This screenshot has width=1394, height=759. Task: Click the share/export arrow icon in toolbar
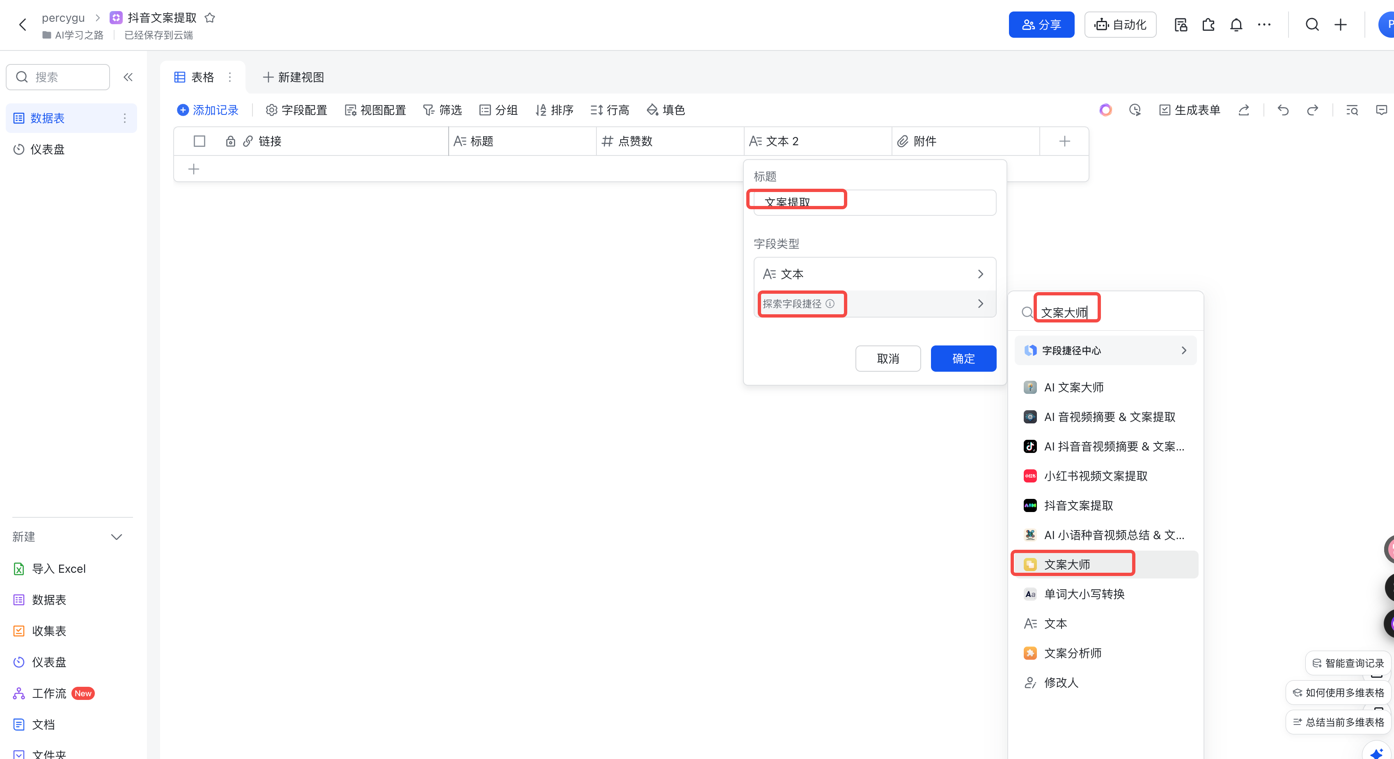point(1244,110)
